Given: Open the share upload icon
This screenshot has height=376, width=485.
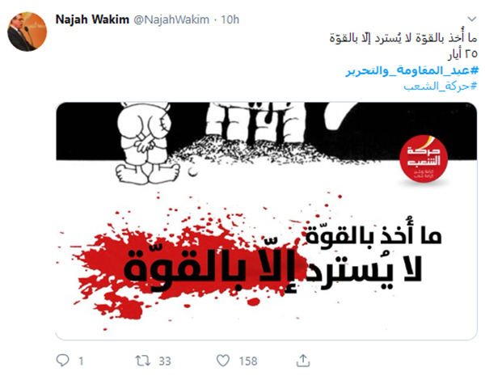Looking at the screenshot, I should (x=303, y=360).
